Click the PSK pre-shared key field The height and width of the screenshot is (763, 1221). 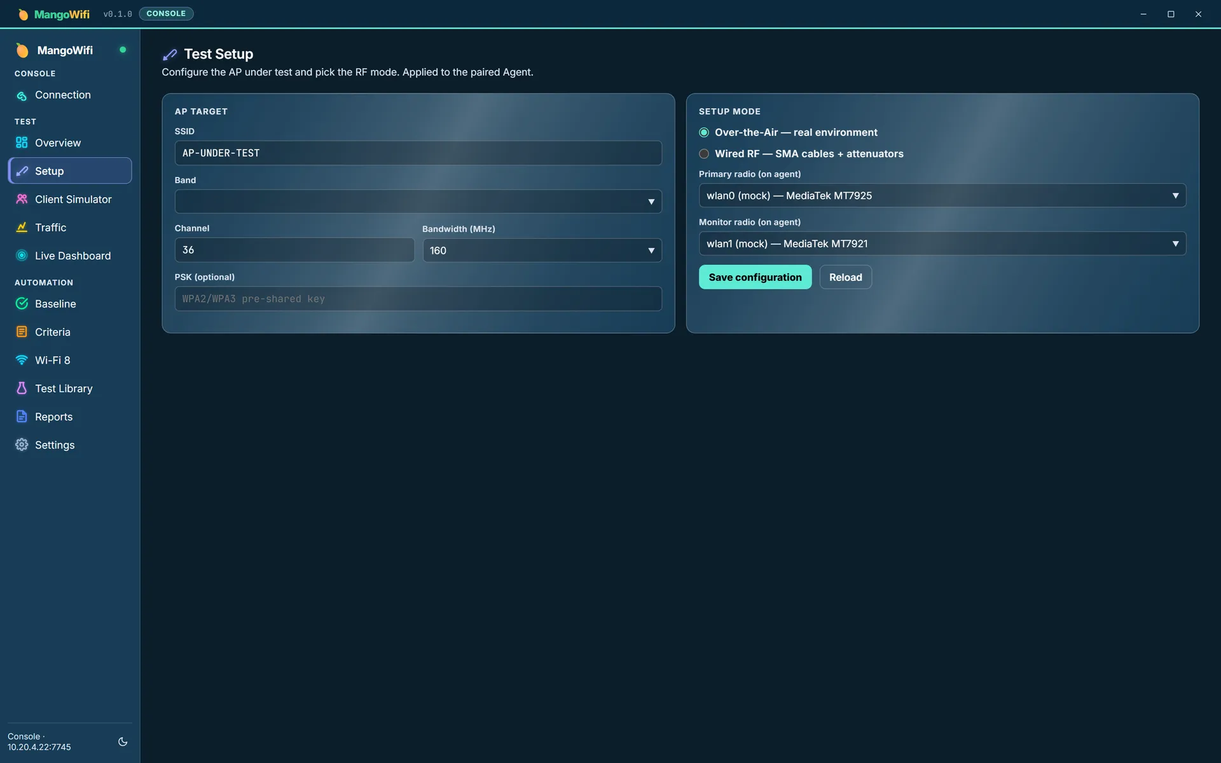(418, 299)
